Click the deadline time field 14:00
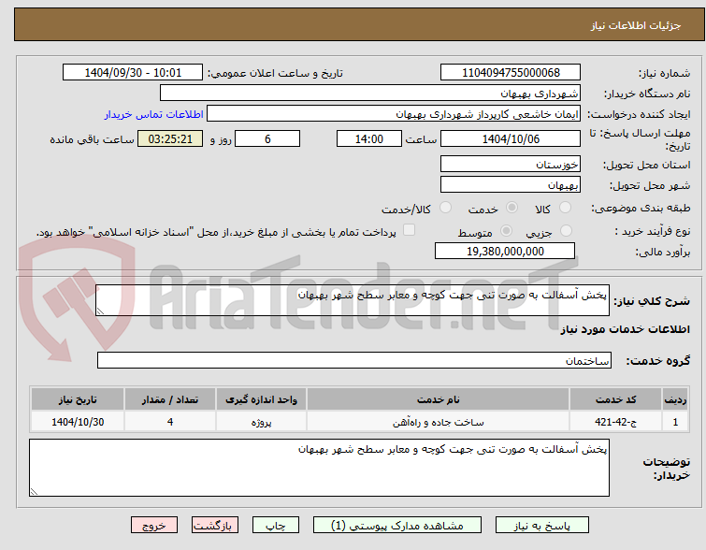The image size is (706, 550). click(369, 138)
